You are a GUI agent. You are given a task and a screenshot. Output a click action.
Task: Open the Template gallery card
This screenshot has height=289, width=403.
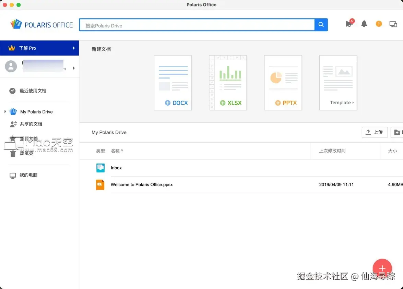click(338, 83)
